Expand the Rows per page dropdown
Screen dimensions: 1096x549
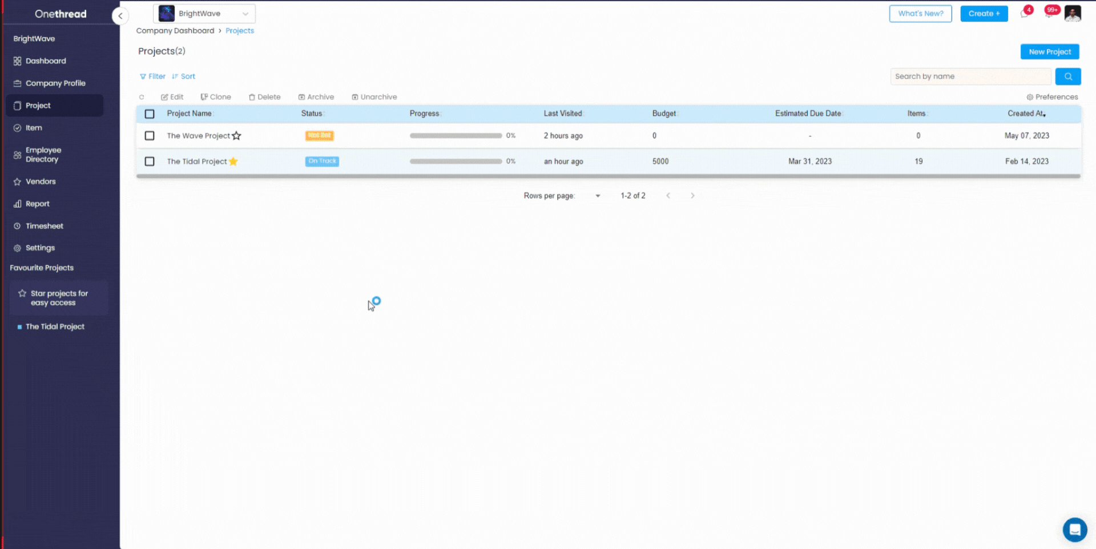[597, 196]
